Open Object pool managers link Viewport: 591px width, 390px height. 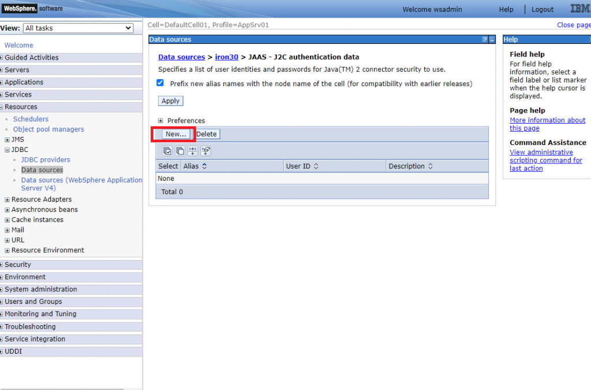[x=48, y=129]
